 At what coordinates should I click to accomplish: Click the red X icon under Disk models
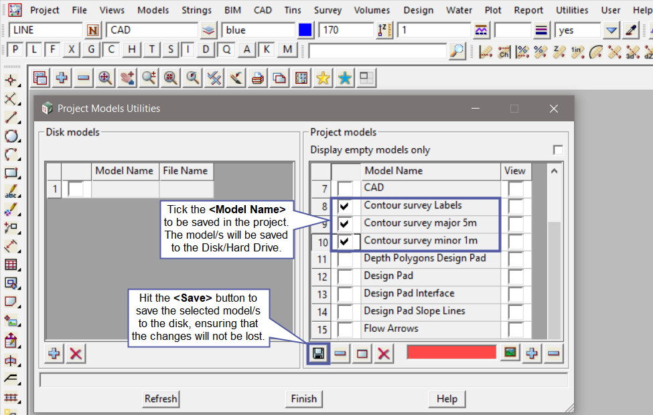click(76, 353)
